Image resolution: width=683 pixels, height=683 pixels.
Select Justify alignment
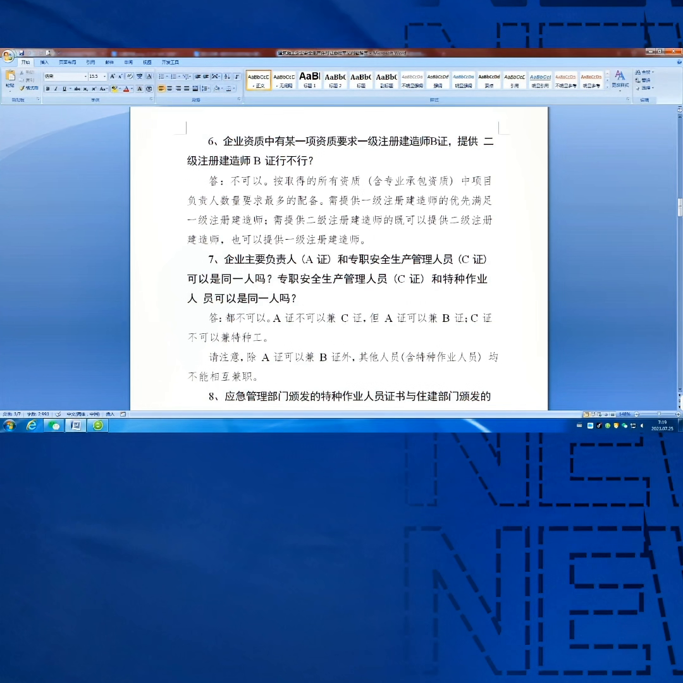tap(187, 89)
